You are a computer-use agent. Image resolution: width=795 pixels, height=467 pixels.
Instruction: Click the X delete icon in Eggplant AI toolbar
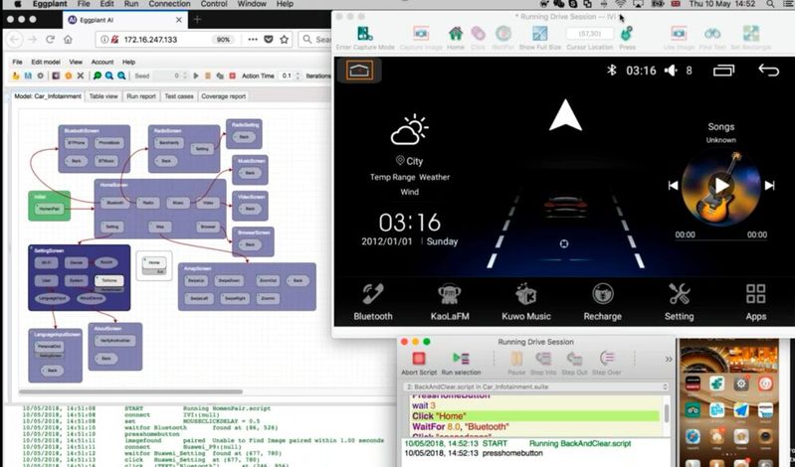tap(81, 76)
